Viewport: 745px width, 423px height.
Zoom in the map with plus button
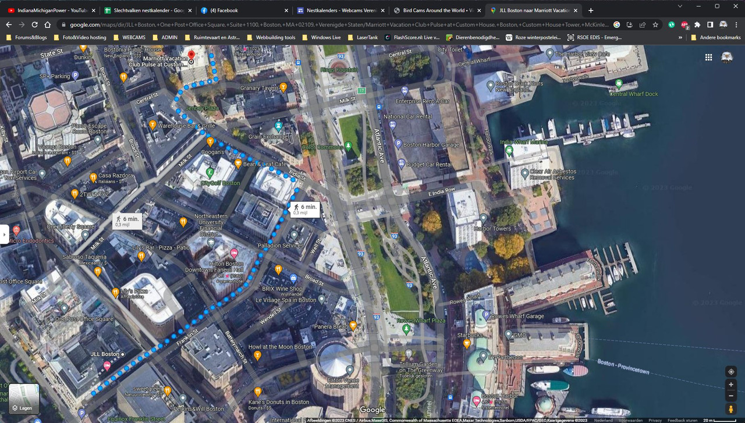pos(731,385)
